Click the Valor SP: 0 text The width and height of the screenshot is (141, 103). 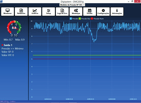coord(7,52)
